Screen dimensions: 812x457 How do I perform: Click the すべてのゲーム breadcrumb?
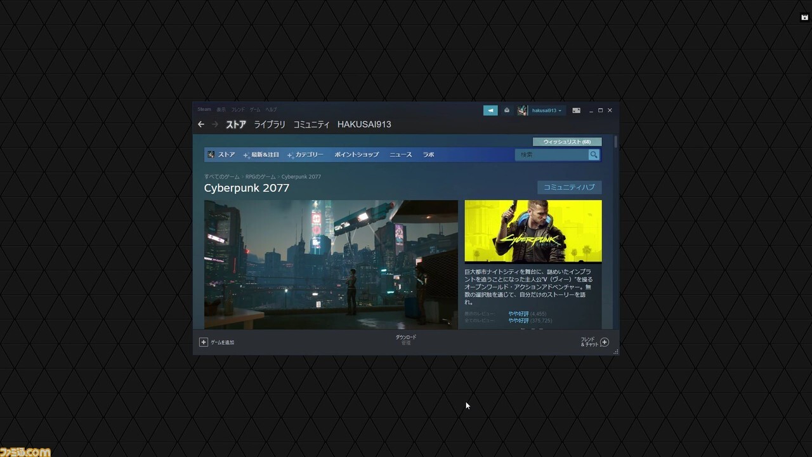click(221, 176)
